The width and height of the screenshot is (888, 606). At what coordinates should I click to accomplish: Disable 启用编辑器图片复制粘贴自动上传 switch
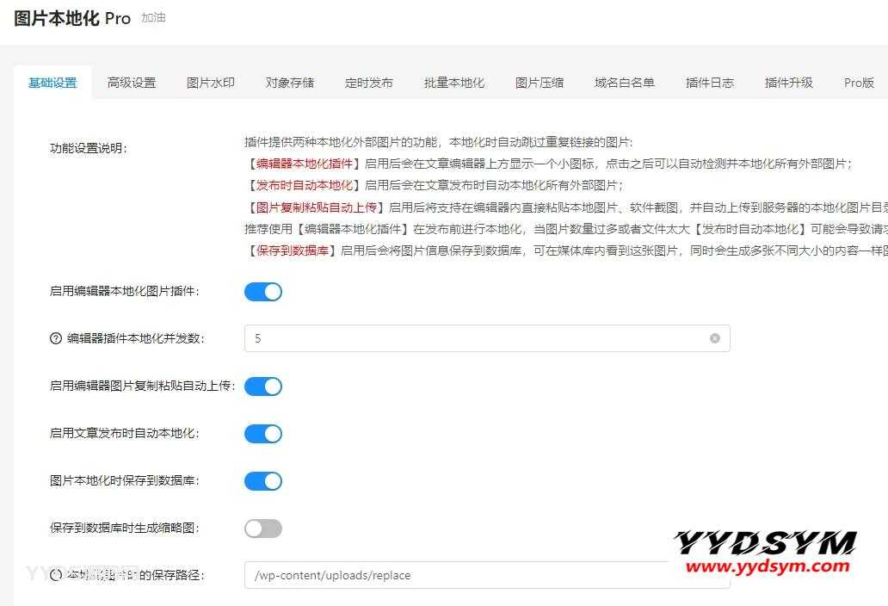tap(262, 386)
